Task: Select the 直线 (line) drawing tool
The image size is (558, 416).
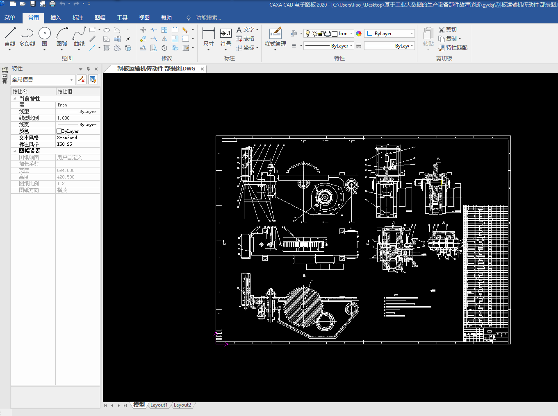Action: [x=9, y=34]
